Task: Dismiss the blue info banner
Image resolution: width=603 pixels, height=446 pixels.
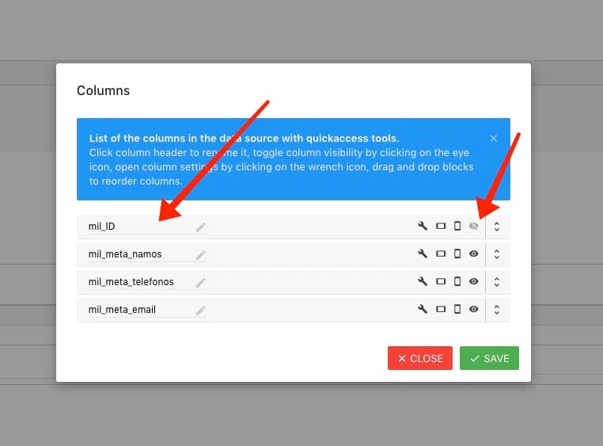Action: (x=494, y=138)
